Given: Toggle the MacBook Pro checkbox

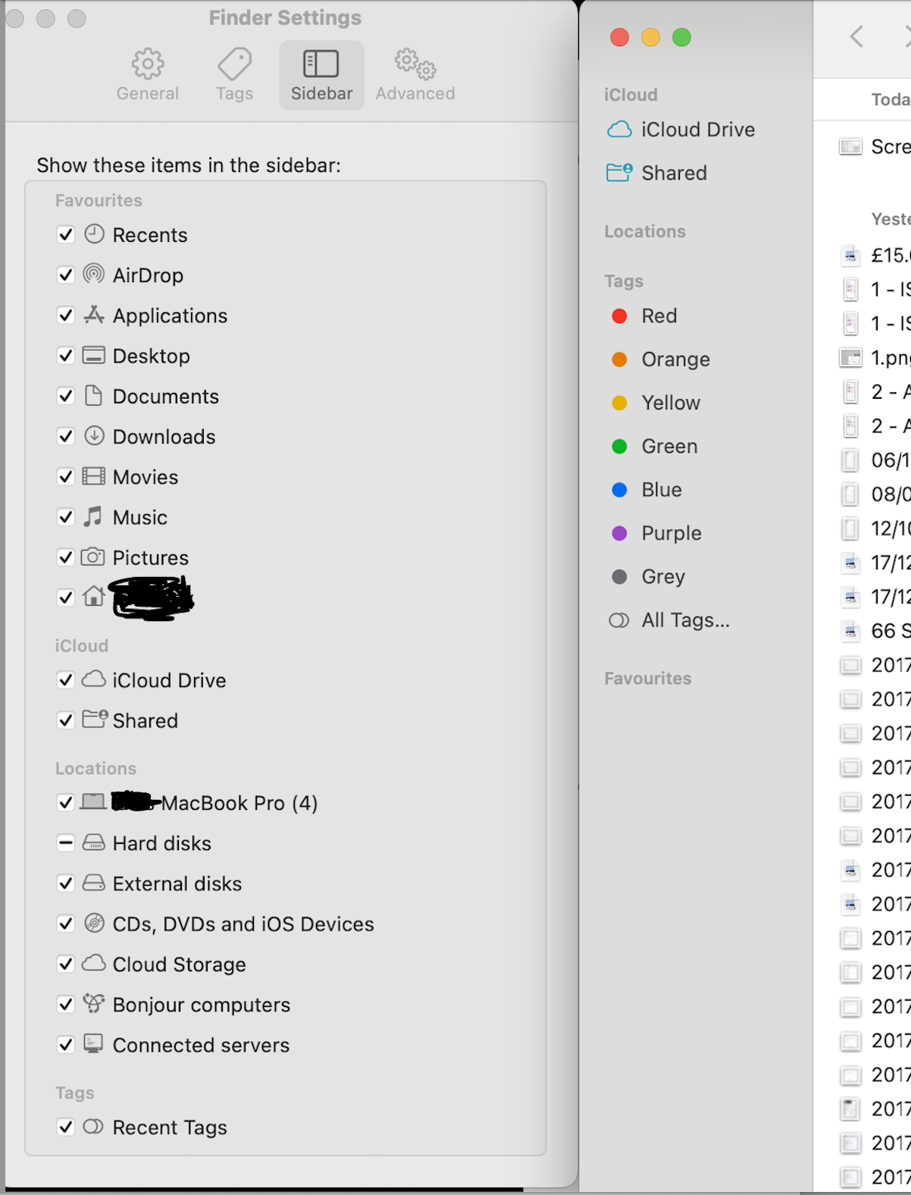Looking at the screenshot, I should 66,802.
